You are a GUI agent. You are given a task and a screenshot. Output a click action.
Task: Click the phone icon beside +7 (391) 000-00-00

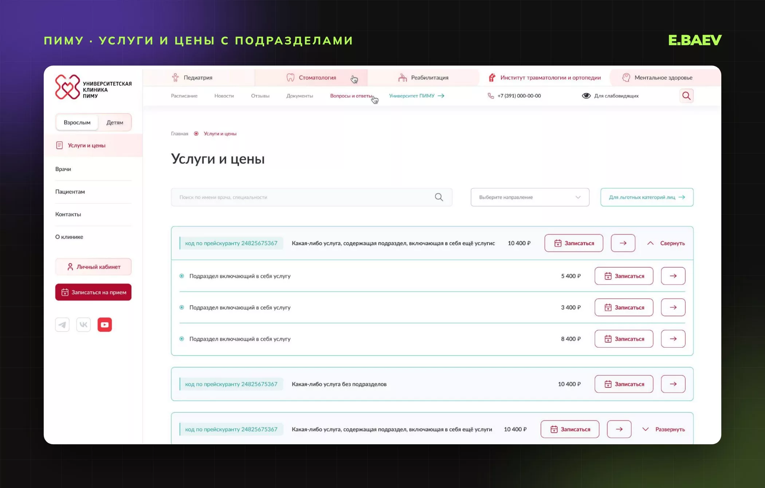(491, 96)
